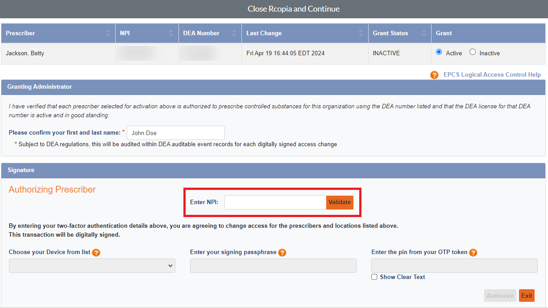This screenshot has width=548, height=308.
Task: Sort table by NPI column arrows
Action: tap(171, 33)
